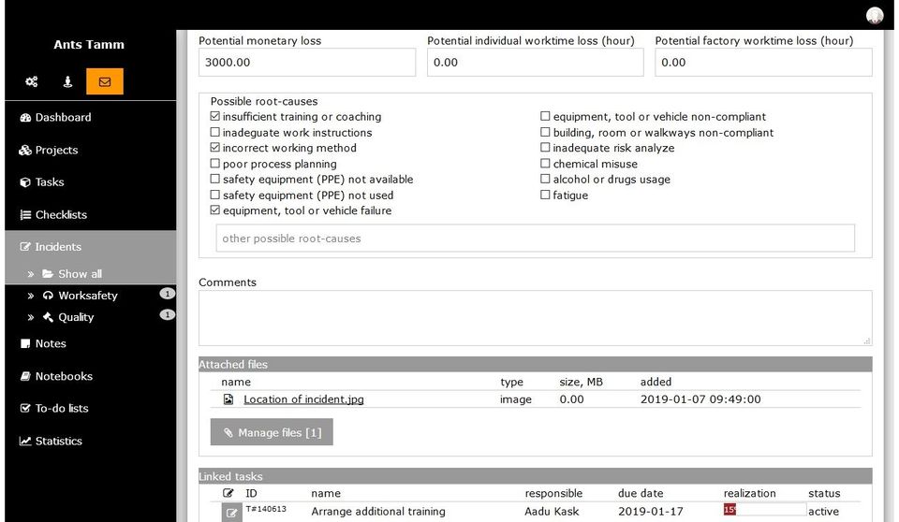The width and height of the screenshot is (899, 522).
Task: Open the orange envelope messages icon
Action: [105, 82]
